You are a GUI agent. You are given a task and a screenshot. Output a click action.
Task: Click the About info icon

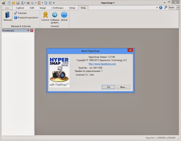[x=64, y=16]
